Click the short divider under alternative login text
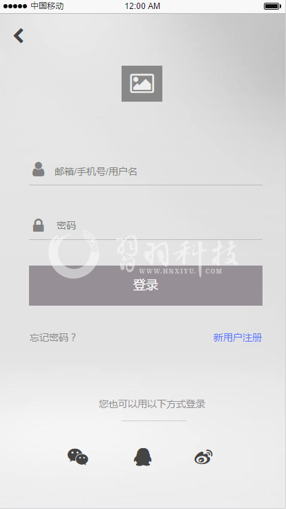This screenshot has width=286, height=509. (153, 420)
